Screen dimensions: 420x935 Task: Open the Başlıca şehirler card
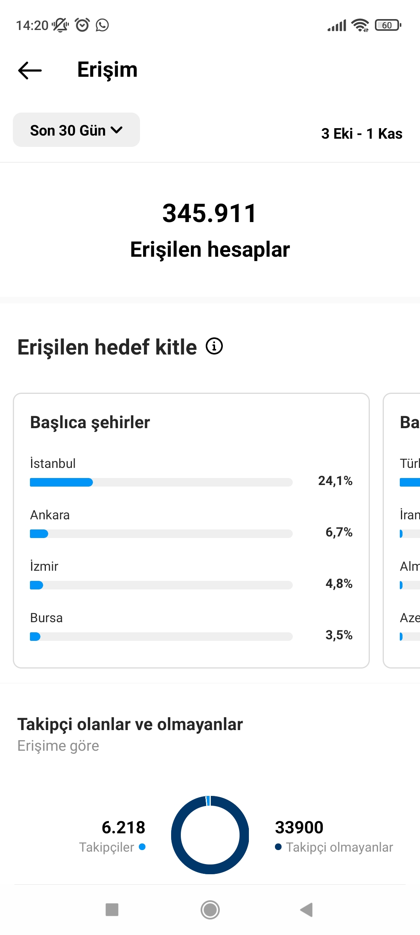point(191,531)
